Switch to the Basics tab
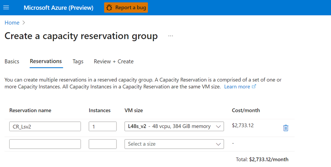The height and width of the screenshot is (167, 331). click(12, 62)
